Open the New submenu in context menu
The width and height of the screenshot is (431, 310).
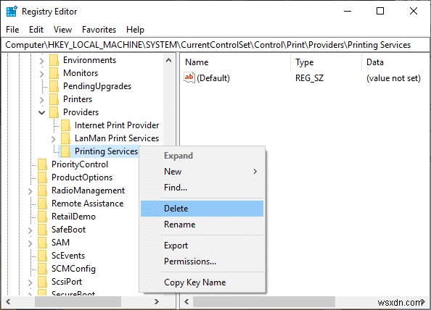pyautogui.click(x=202, y=172)
